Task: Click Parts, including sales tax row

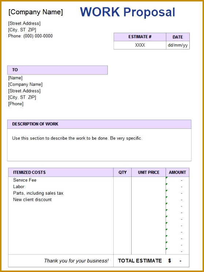Action: click(38, 193)
